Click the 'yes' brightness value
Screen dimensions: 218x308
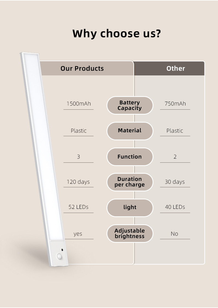78,234
